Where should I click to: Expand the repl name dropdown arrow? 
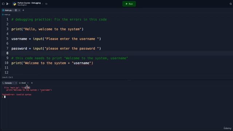pyautogui.click(x=43, y=4)
